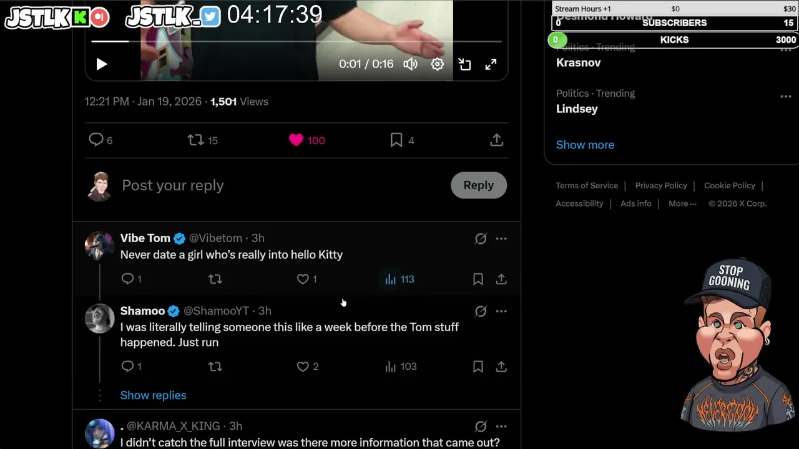This screenshot has width=799, height=449.
Task: Seek along the video progress bar
Action: [297, 41]
